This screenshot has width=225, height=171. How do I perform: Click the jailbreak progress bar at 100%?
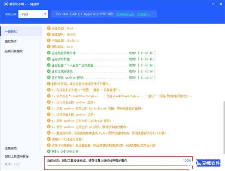[116, 165]
